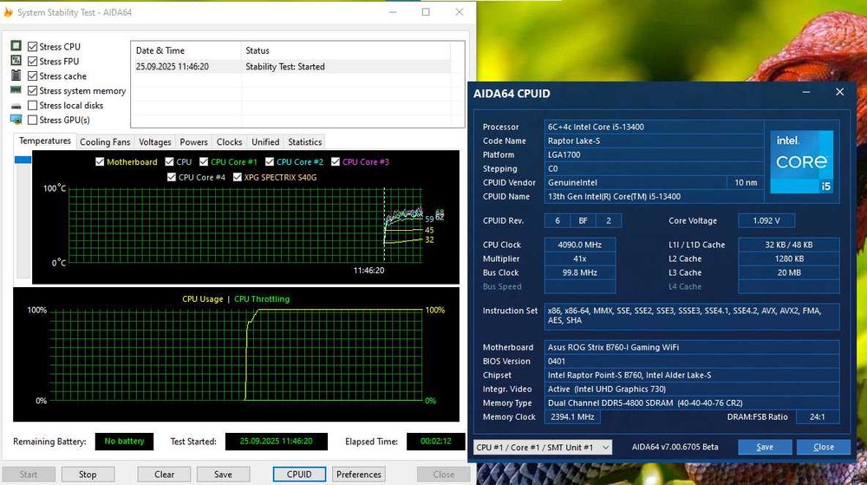This screenshot has width=867, height=485.
Task: Click the Date & Time column header
Action: (x=186, y=50)
